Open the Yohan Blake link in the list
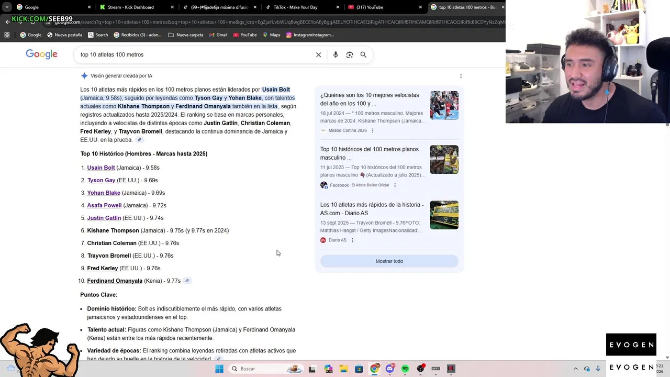Viewport: 670px width, 377px height. 104,193
